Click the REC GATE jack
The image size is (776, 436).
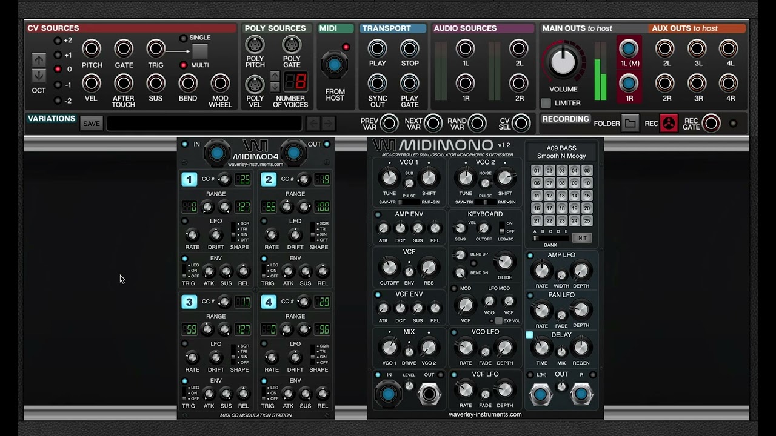(x=711, y=124)
